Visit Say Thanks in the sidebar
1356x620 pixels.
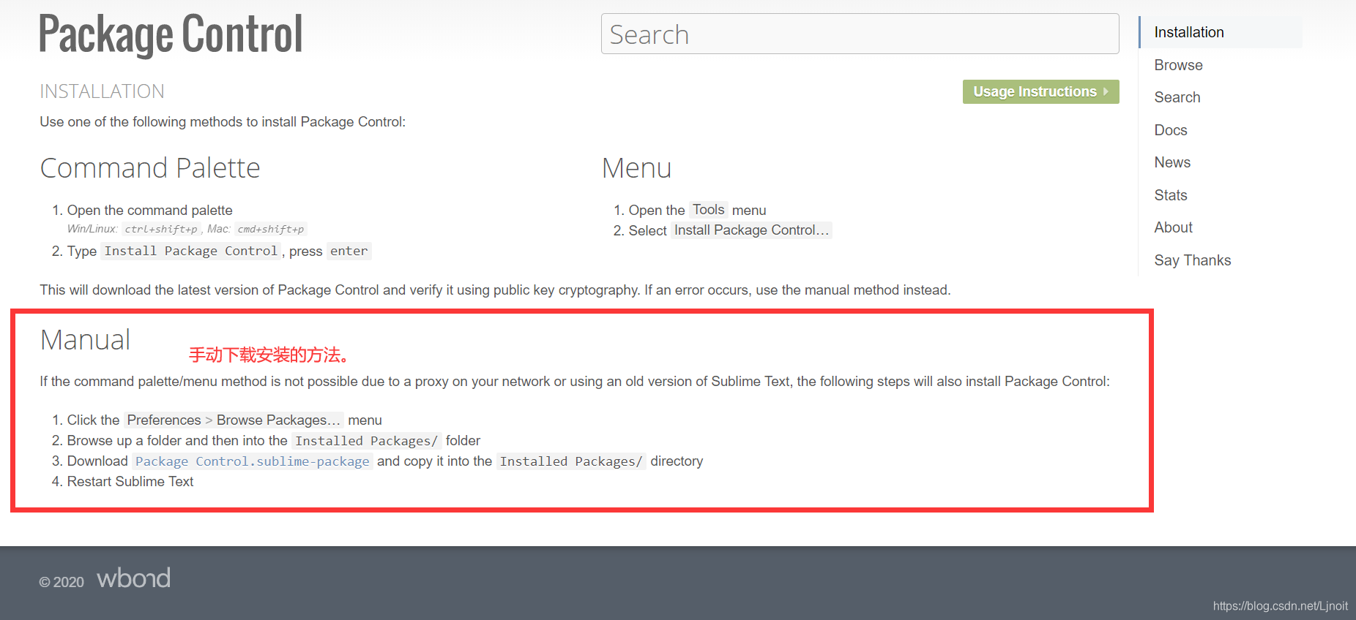[1192, 260]
